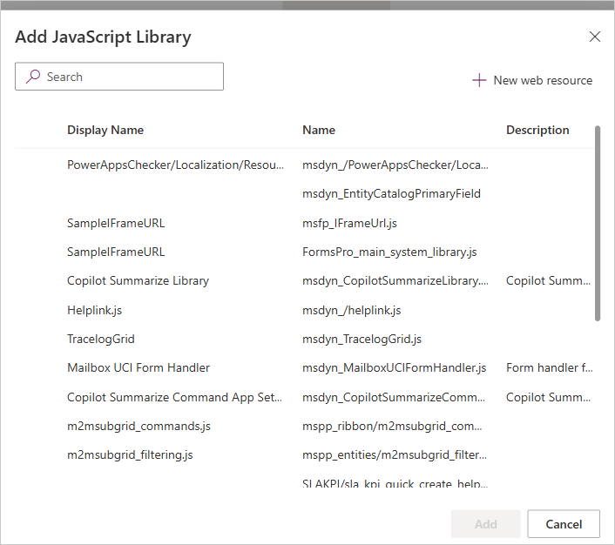
Task: Select Copilot Summarize Library display name
Action: coord(138,280)
